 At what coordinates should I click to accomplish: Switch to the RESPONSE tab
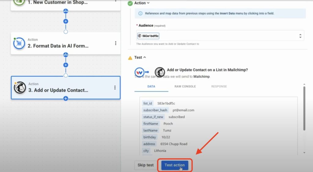point(219,86)
